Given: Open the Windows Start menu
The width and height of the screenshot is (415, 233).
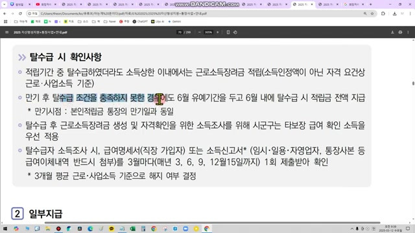Looking at the screenshot, I should (x=5, y=228).
